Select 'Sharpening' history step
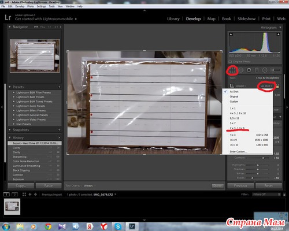 click(x=35, y=157)
